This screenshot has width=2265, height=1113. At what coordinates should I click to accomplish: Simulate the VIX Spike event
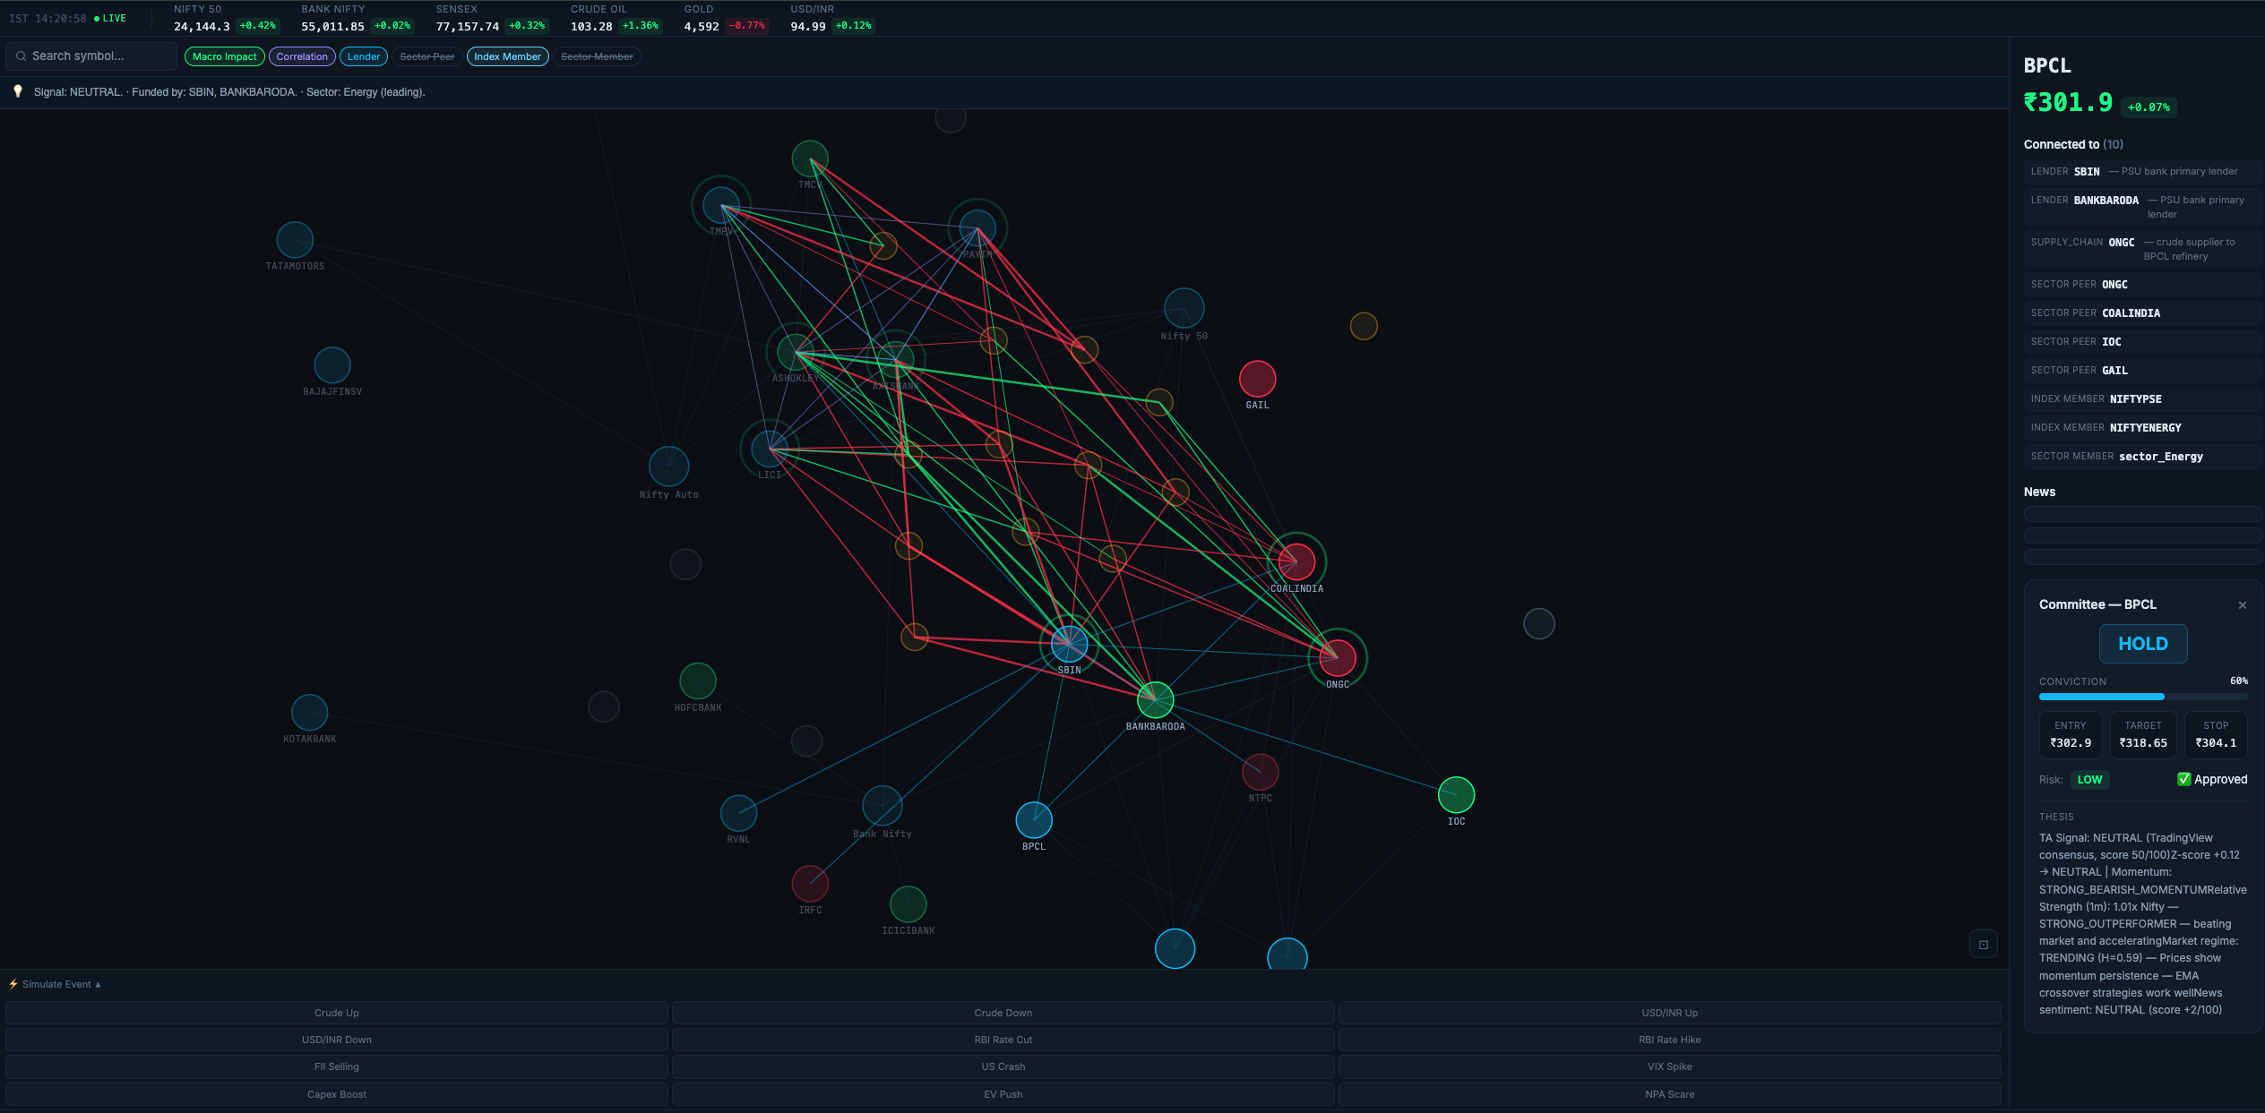pos(1669,1066)
